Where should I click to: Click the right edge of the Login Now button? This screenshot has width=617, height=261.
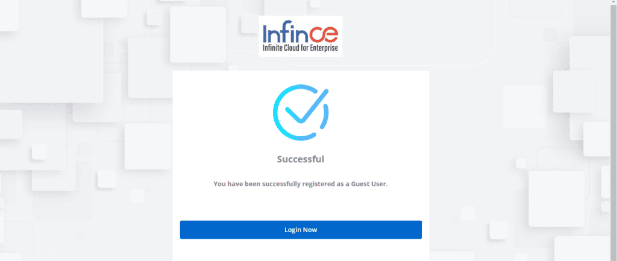click(x=419, y=230)
